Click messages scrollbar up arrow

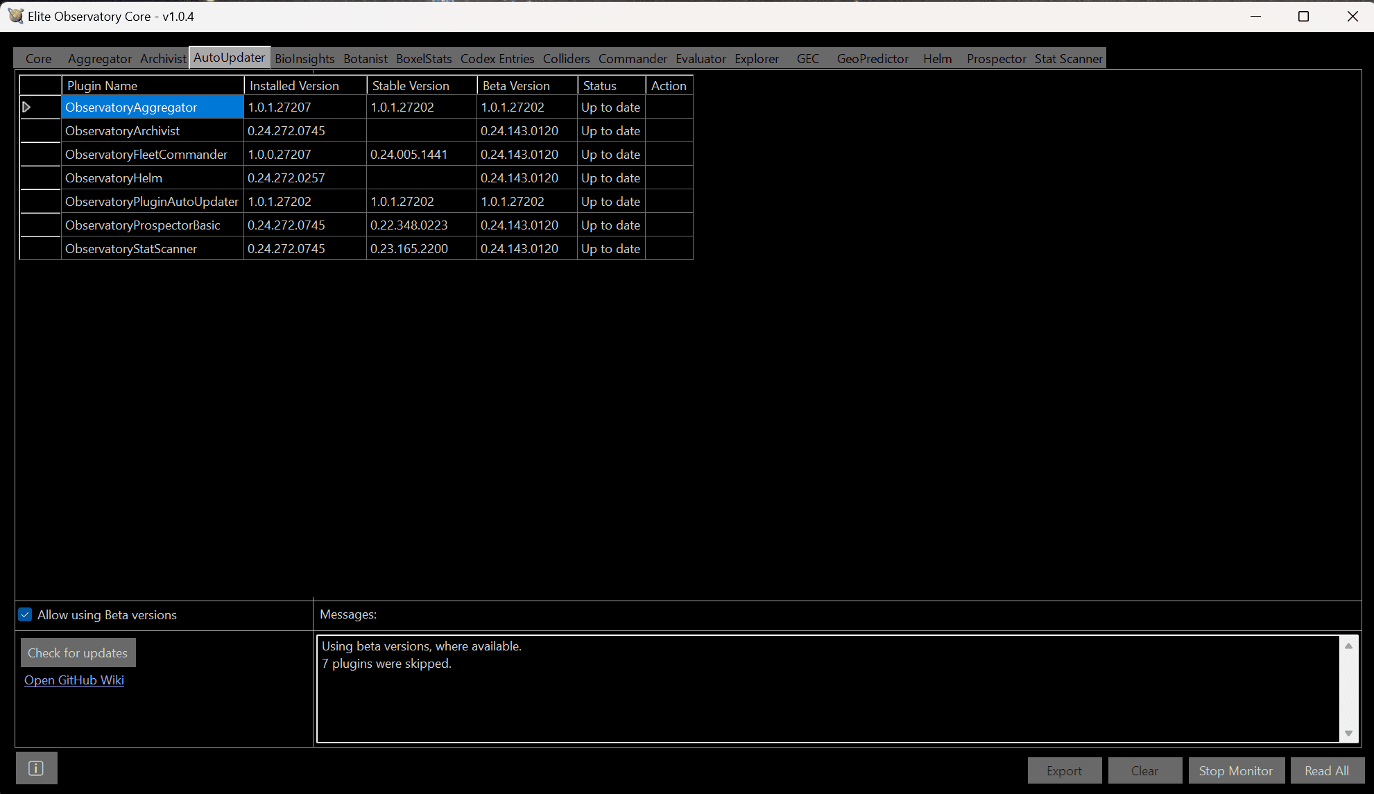point(1348,646)
